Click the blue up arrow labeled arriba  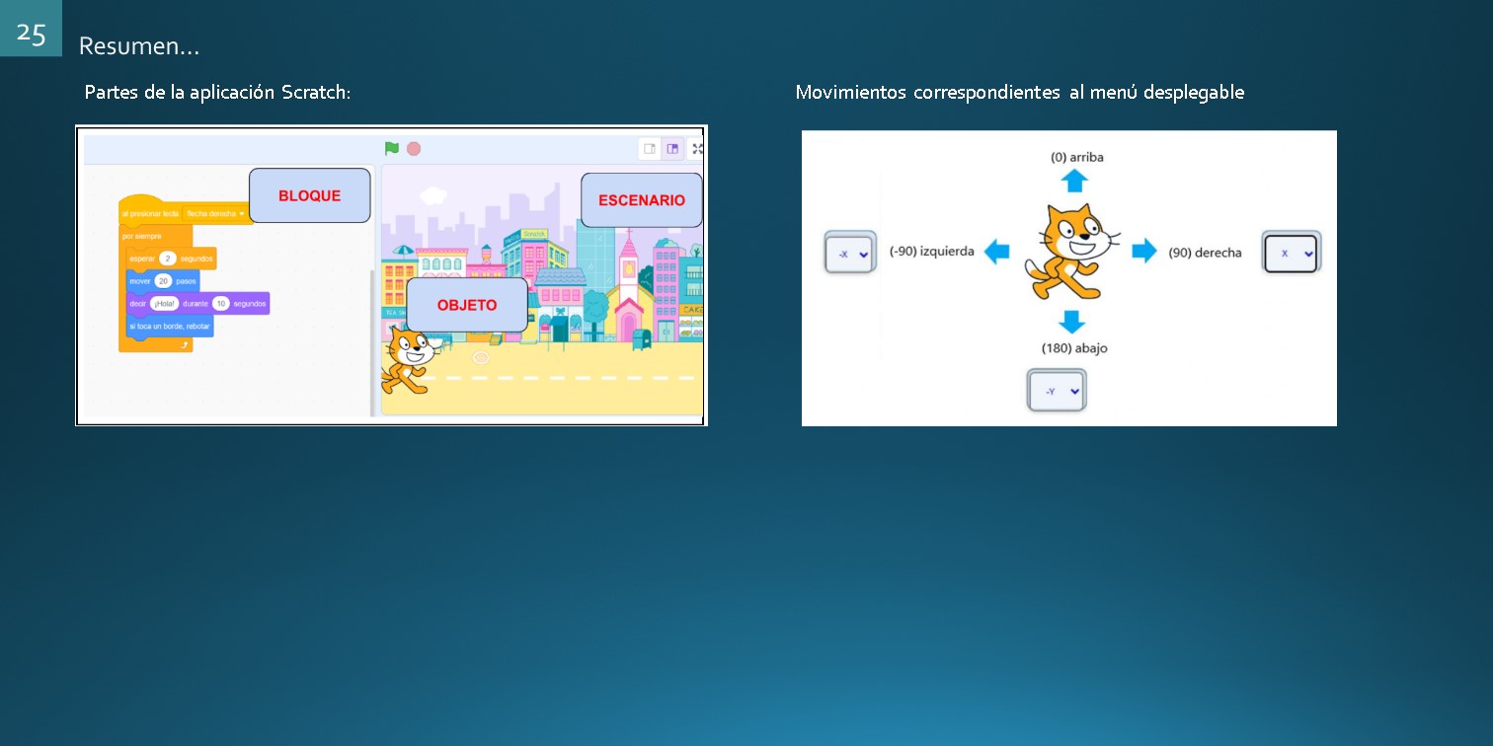click(1074, 181)
